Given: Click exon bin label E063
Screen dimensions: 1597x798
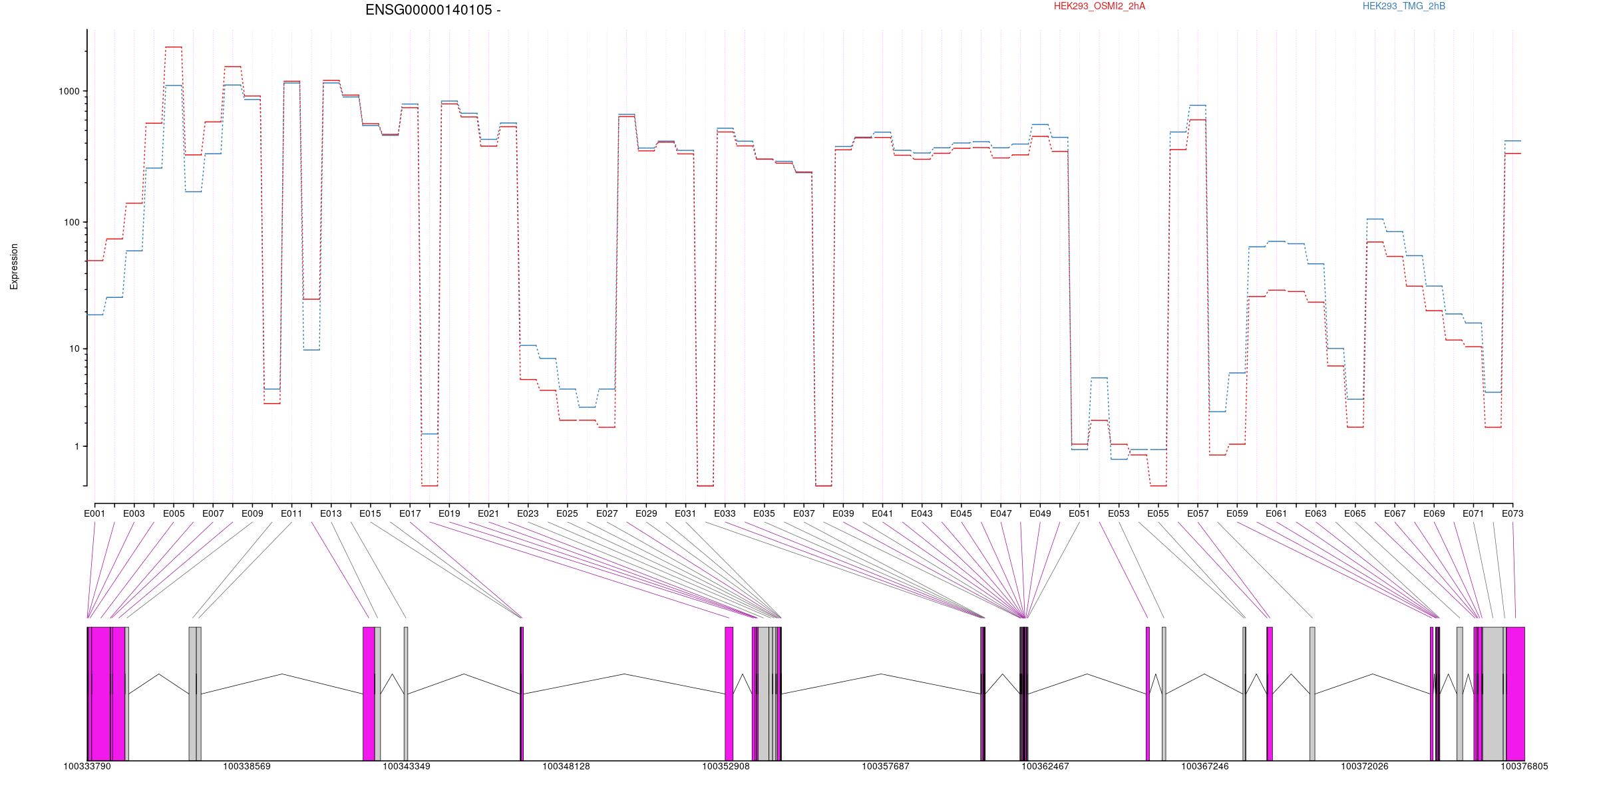Looking at the screenshot, I should (x=1316, y=513).
